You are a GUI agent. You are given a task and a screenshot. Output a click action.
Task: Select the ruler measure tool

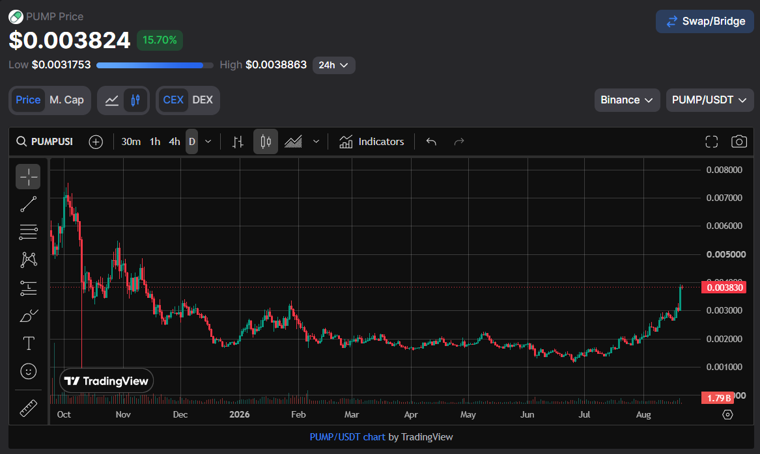click(x=28, y=408)
